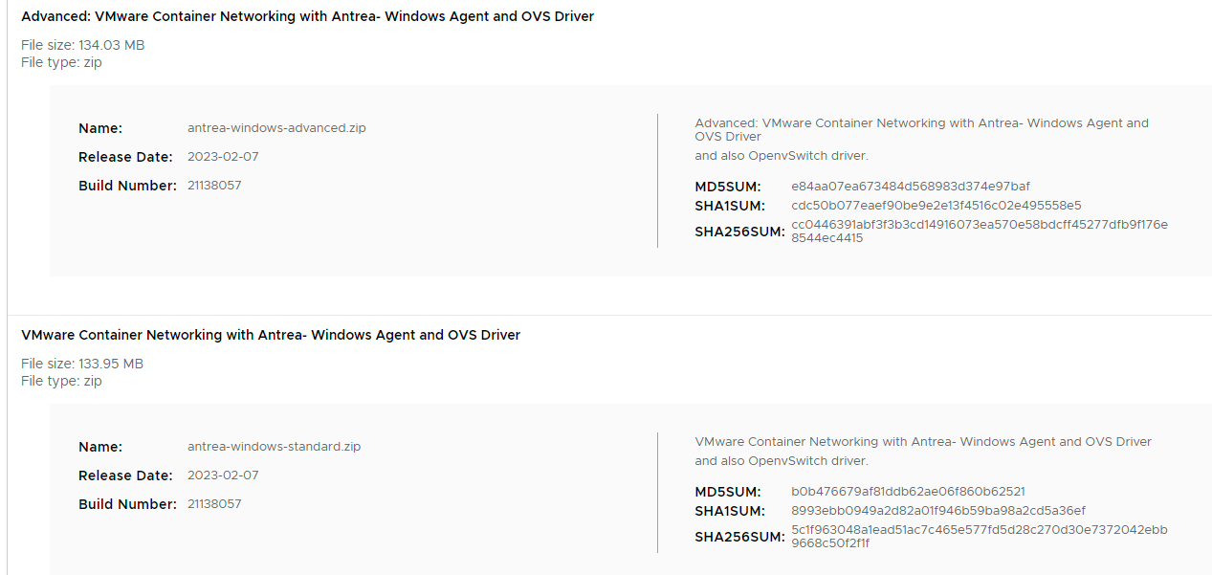
Task: Click the standard package MD5SUM hash value
Action: tap(908, 492)
